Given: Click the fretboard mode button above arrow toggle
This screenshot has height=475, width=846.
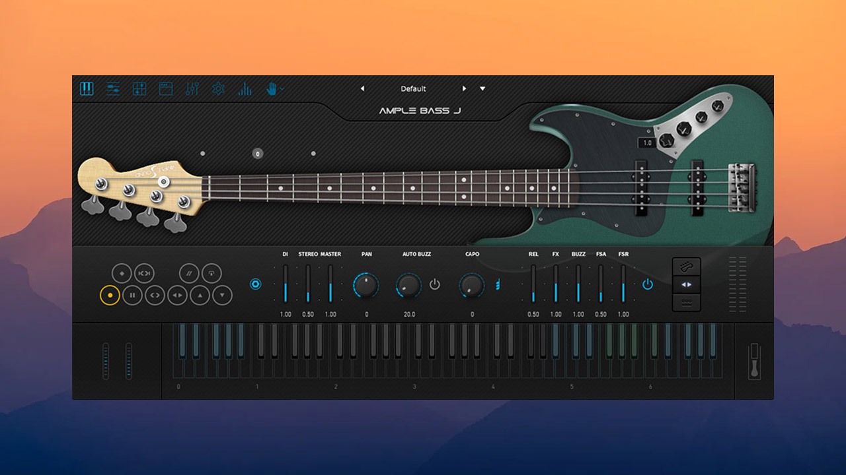Looking at the screenshot, I should click(x=687, y=267).
